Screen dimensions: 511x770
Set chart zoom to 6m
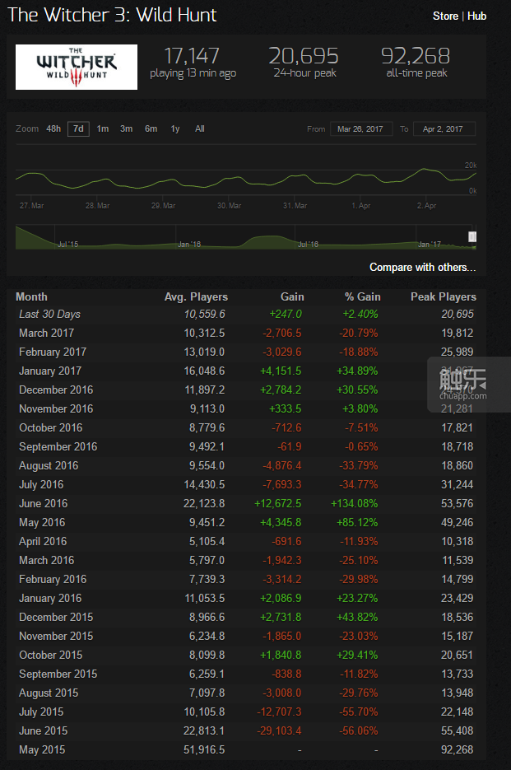[x=151, y=128]
